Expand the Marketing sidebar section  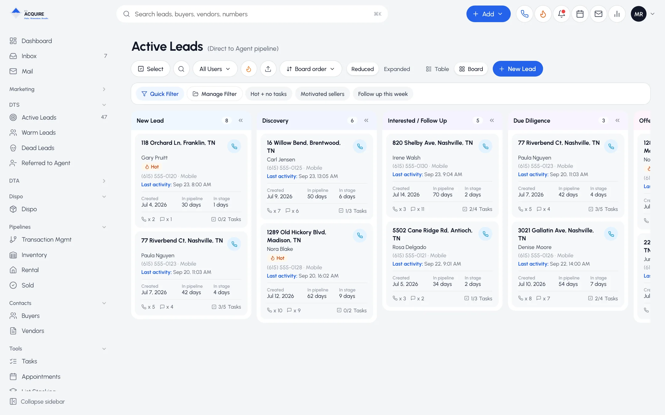(58, 89)
